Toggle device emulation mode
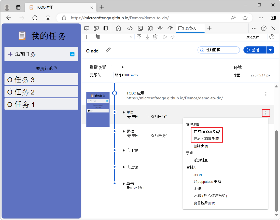The image size is (280, 220). point(96,28)
